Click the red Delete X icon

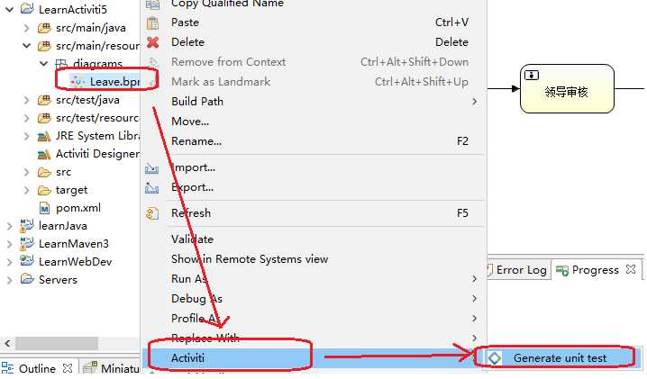pos(152,42)
